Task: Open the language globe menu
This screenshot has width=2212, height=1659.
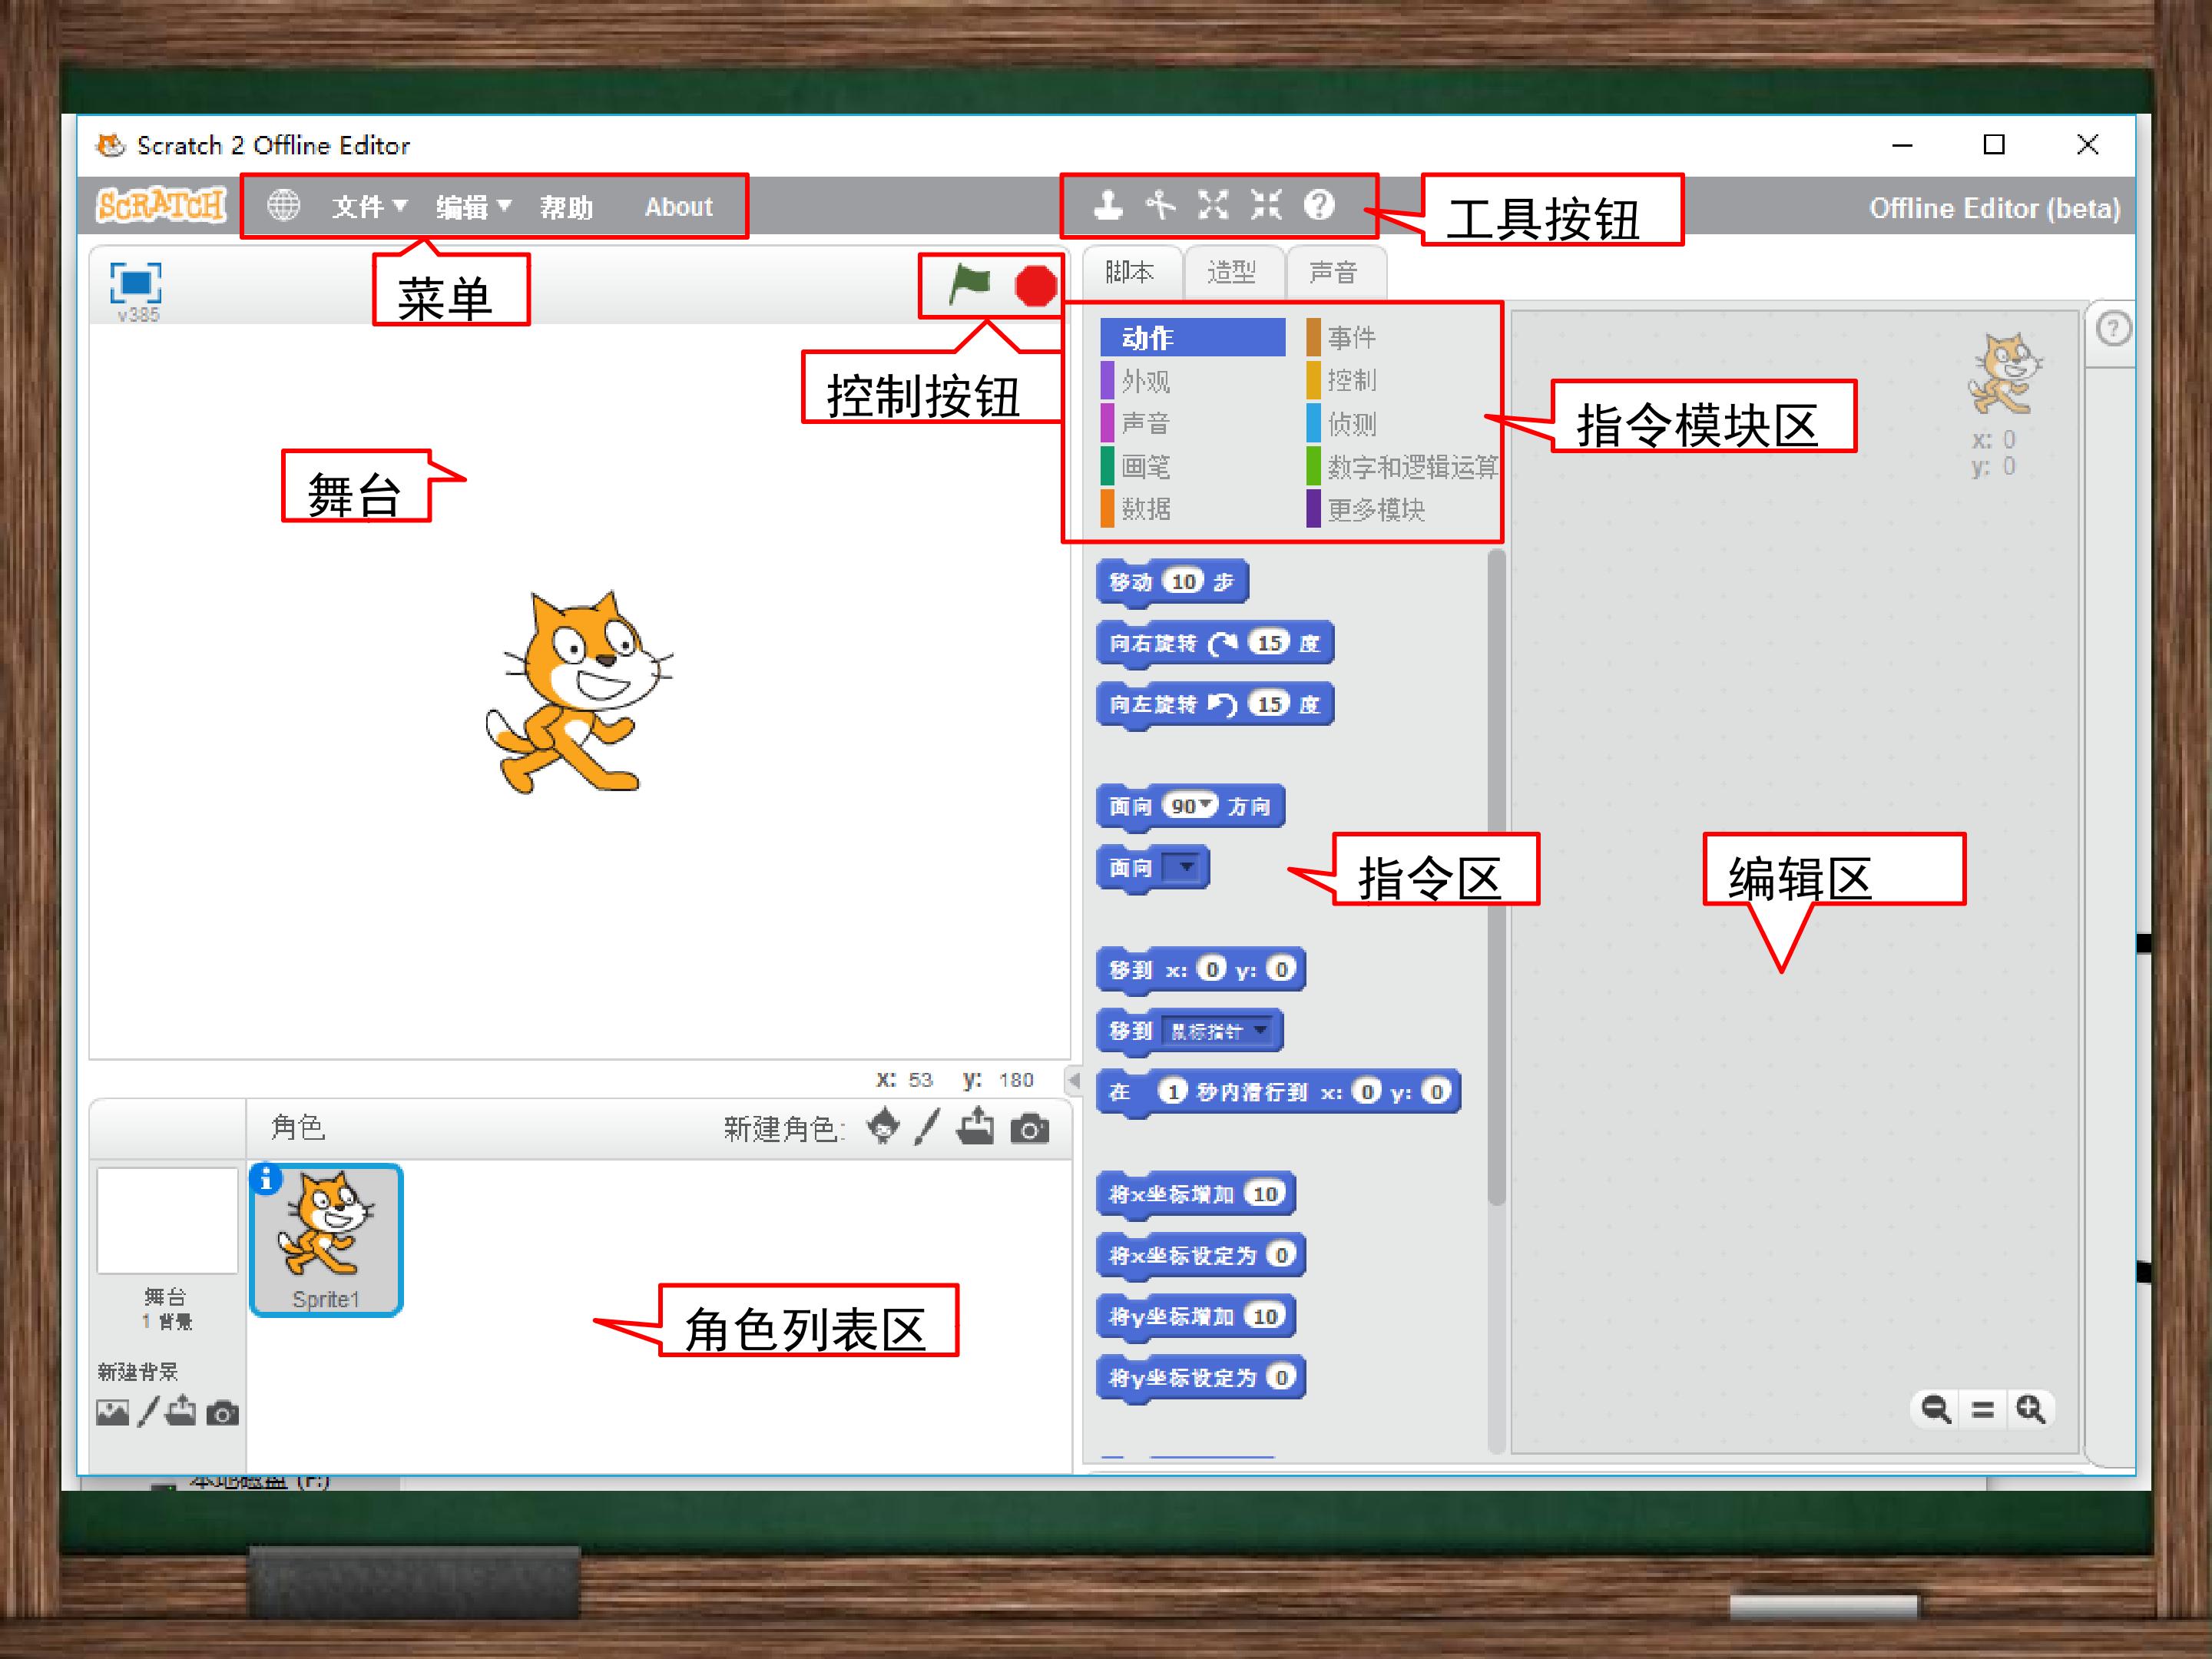Action: [x=283, y=206]
